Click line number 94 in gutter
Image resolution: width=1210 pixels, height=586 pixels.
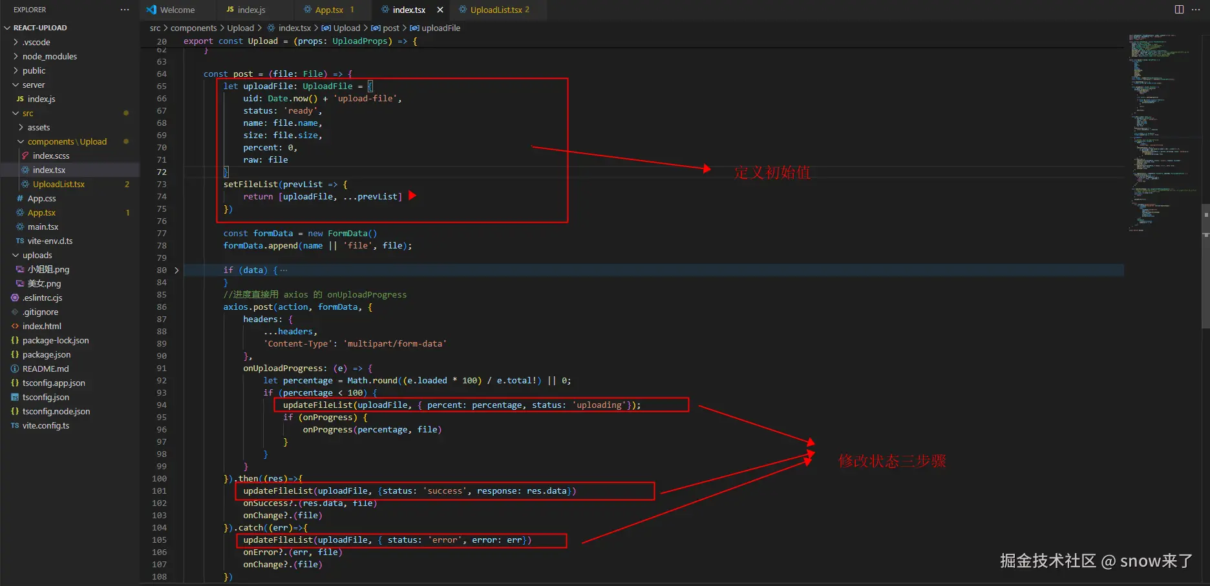[162, 405]
